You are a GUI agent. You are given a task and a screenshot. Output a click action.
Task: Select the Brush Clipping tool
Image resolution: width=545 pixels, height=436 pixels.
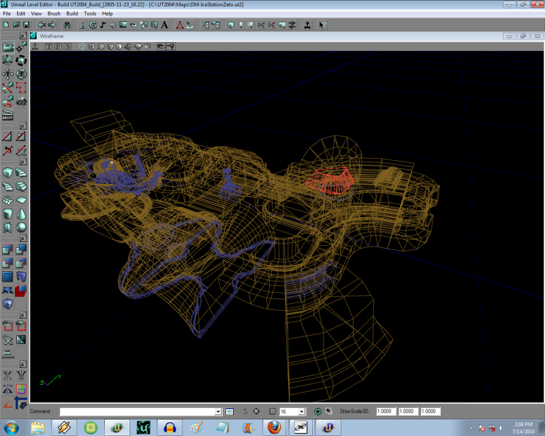coord(7,88)
